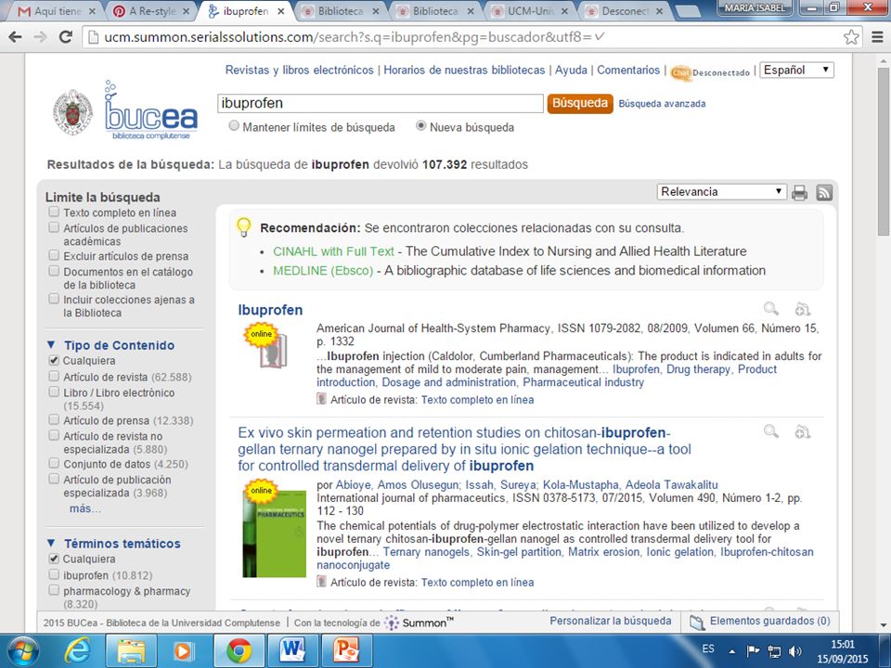Save the Ex vivo skin result icon
Screen dimensions: 891x668
[x=802, y=431]
